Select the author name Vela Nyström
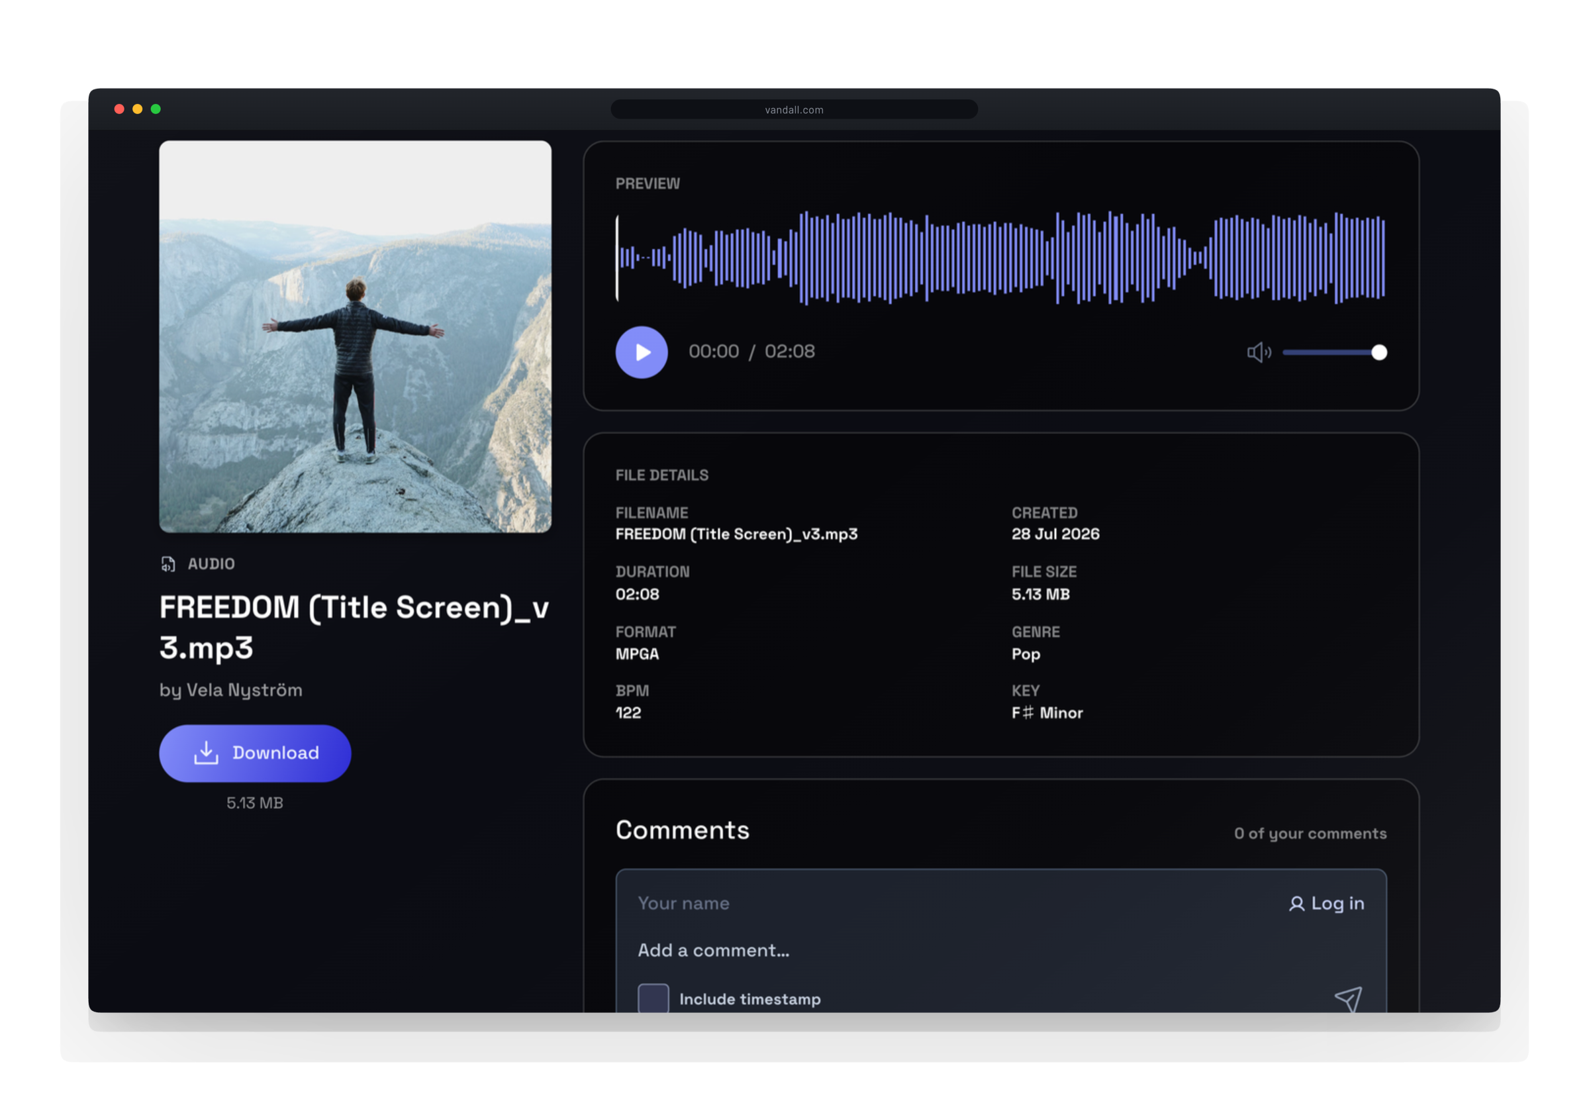The width and height of the screenshot is (1589, 1101). point(244,691)
